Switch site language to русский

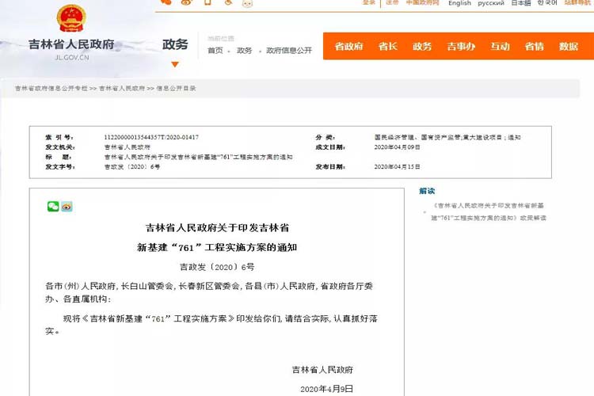pyautogui.click(x=491, y=4)
